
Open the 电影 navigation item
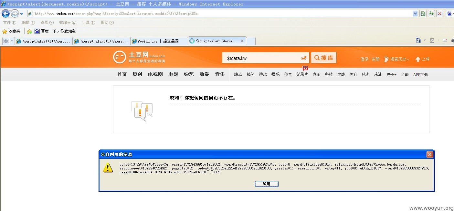(173, 74)
